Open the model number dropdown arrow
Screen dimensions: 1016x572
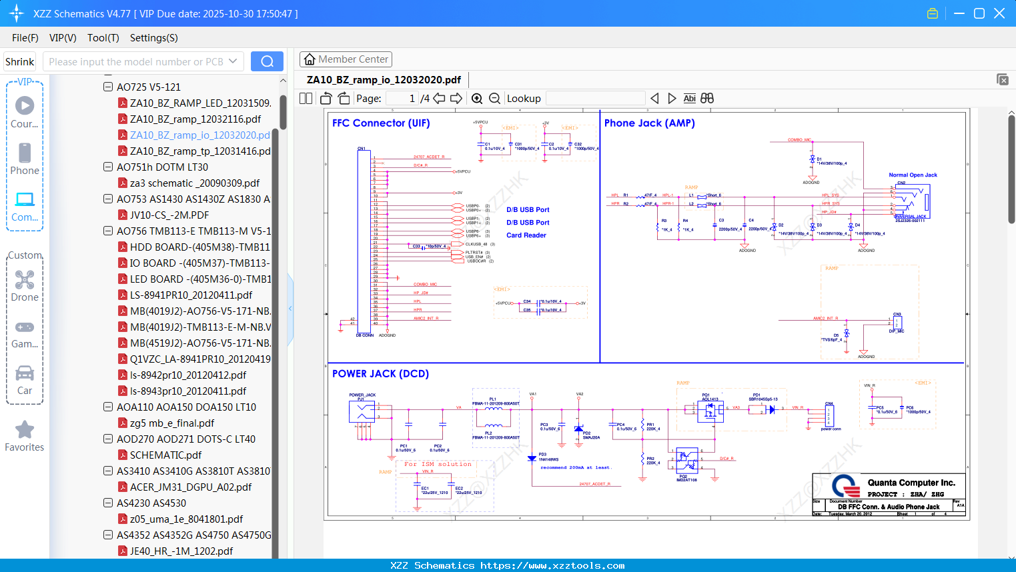[x=233, y=61]
